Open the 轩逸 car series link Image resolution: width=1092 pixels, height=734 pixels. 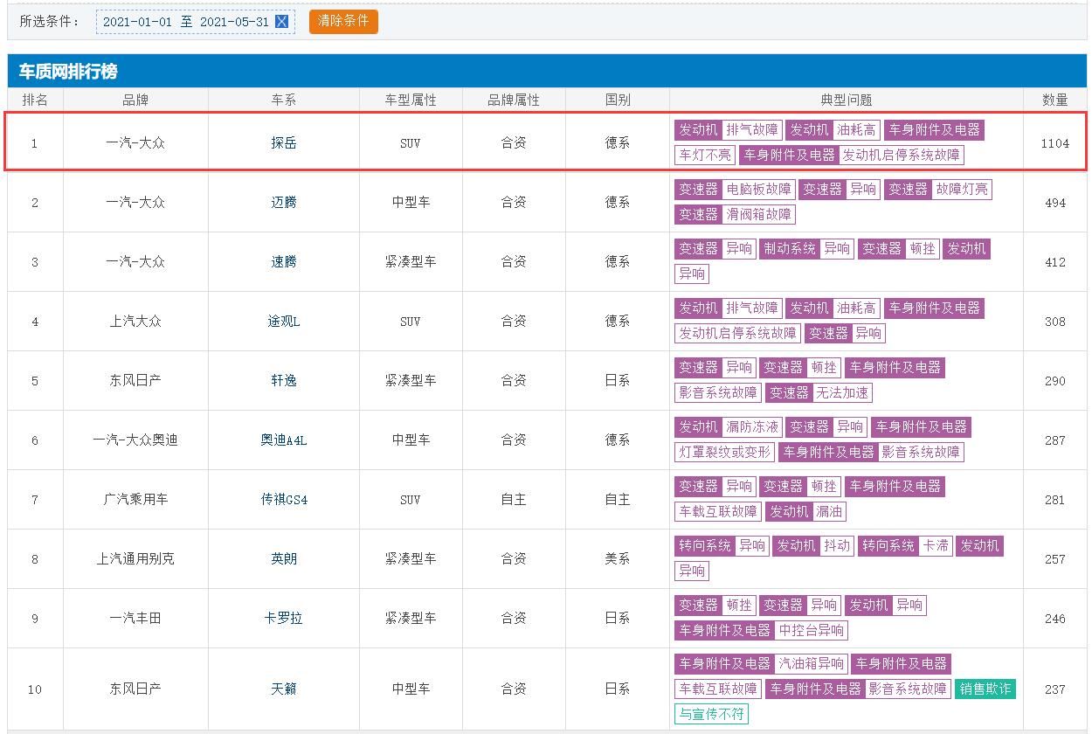(284, 381)
